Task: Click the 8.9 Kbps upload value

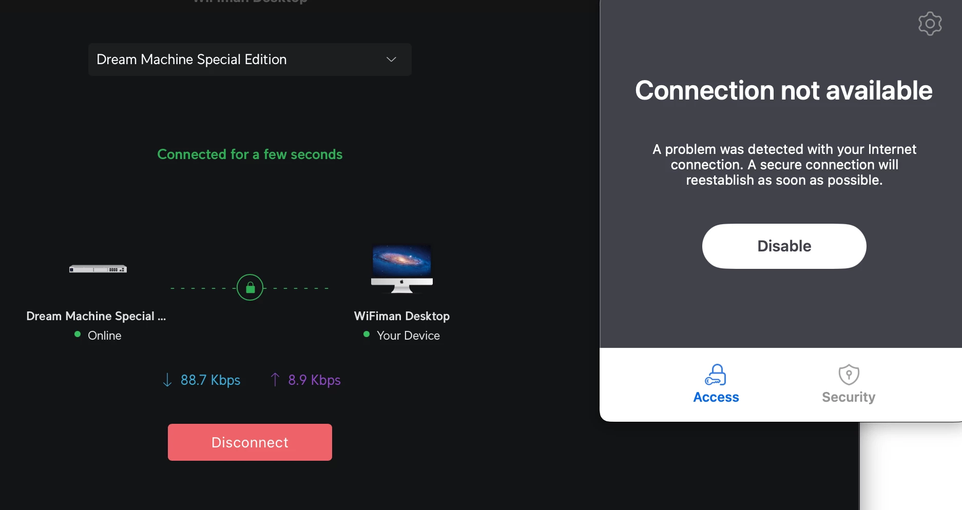Action: [314, 380]
